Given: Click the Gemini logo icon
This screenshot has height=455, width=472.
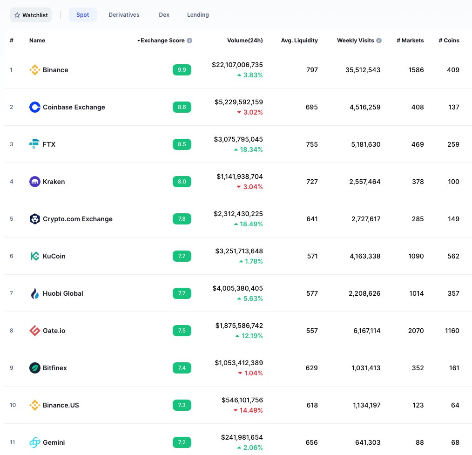Looking at the screenshot, I should click(x=34, y=442).
